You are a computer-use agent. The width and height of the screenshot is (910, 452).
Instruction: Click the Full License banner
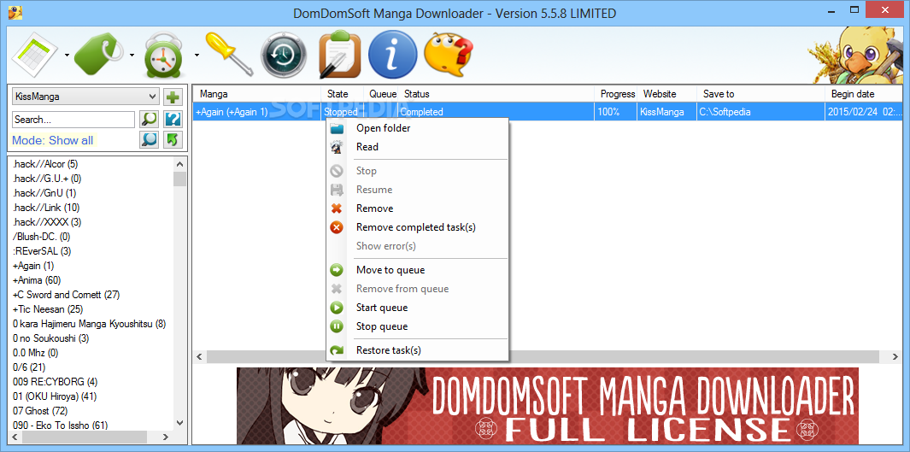(547, 406)
